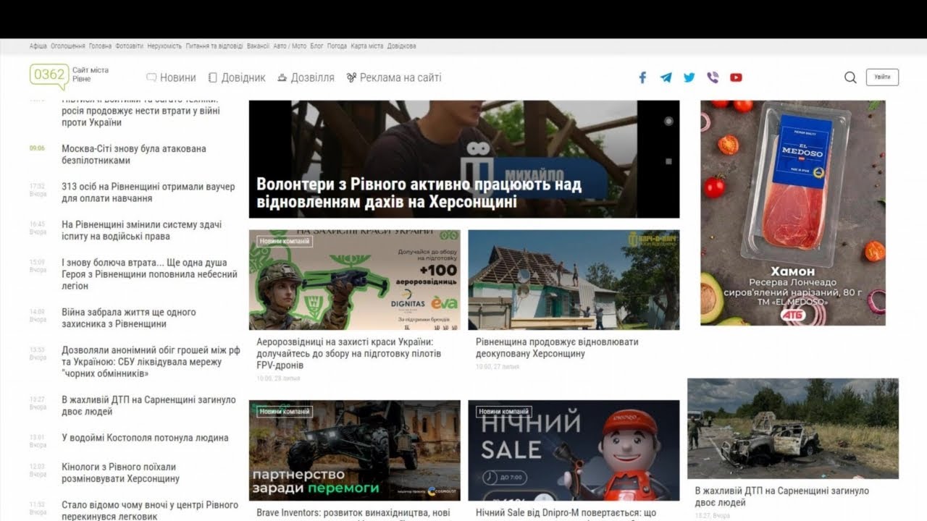This screenshot has height=521, width=927.
Task: Open the Brave Inventors partnership thumbnail
Action: pyautogui.click(x=355, y=451)
